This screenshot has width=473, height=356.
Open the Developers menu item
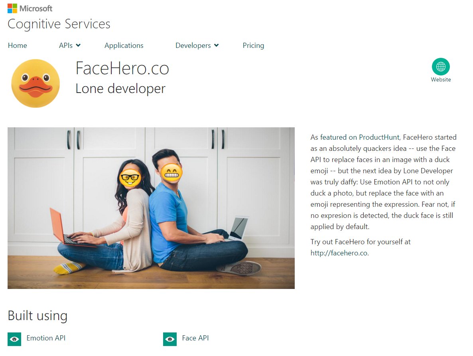[x=193, y=45]
